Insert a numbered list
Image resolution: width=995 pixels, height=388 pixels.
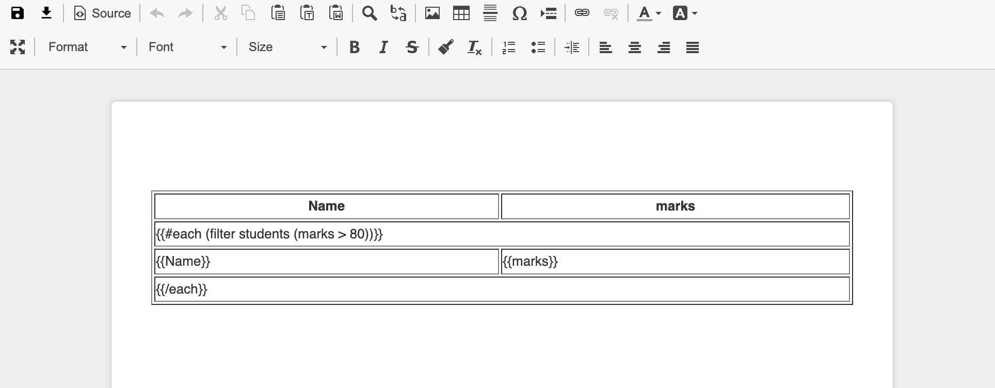click(x=509, y=47)
